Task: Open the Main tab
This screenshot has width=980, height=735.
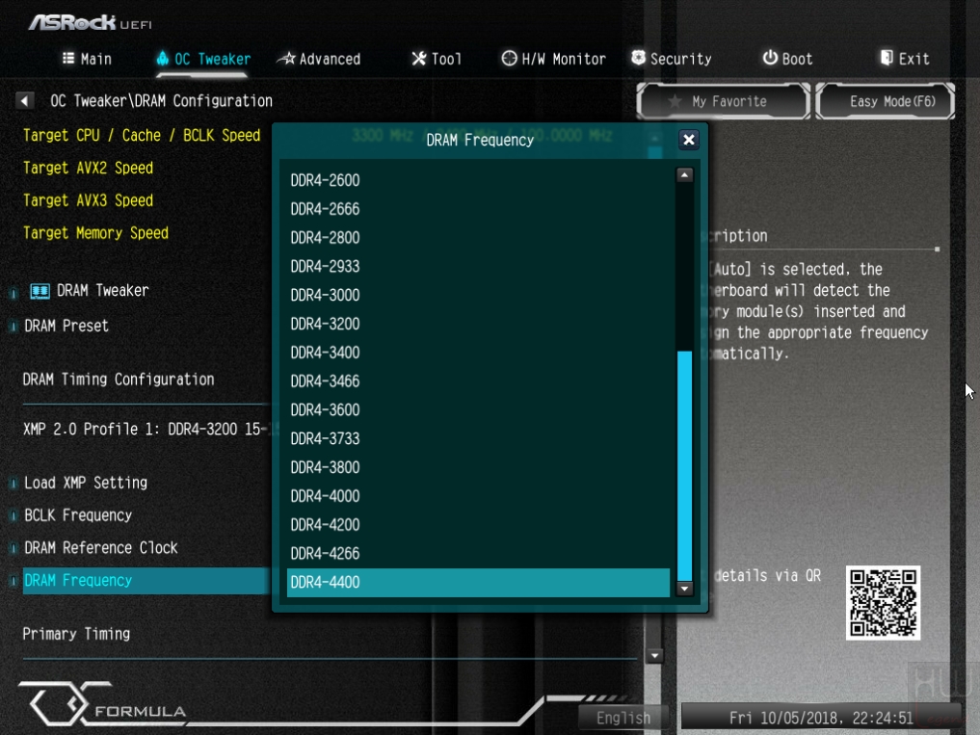Action: (x=87, y=59)
